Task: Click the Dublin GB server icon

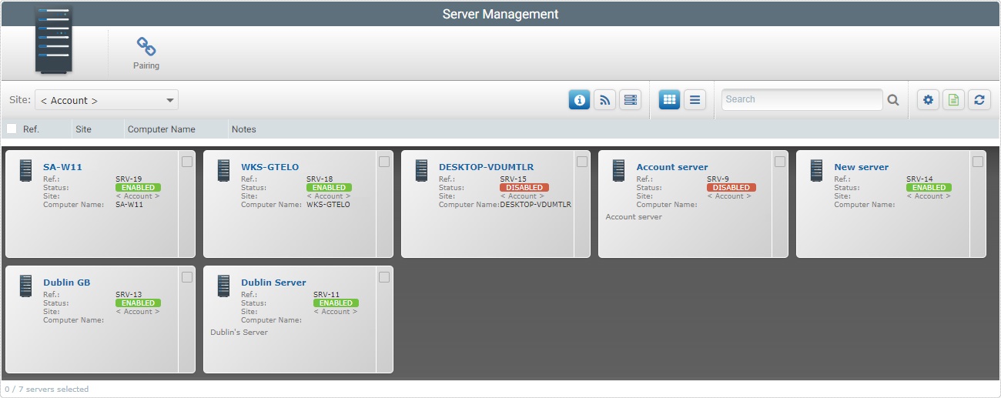Action: [26, 286]
